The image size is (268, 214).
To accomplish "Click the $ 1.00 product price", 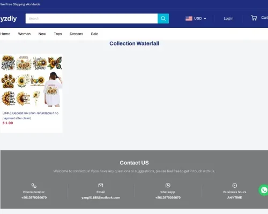I will [x=8, y=123].
